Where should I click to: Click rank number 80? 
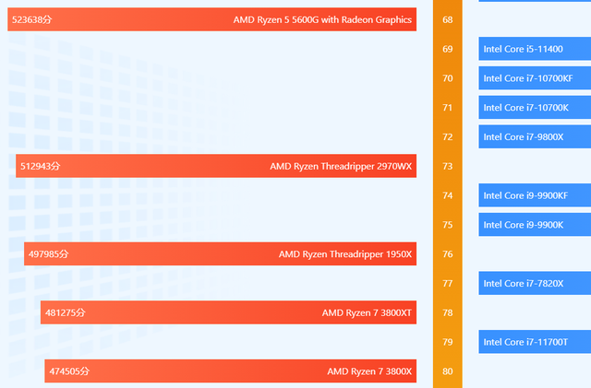coord(447,371)
